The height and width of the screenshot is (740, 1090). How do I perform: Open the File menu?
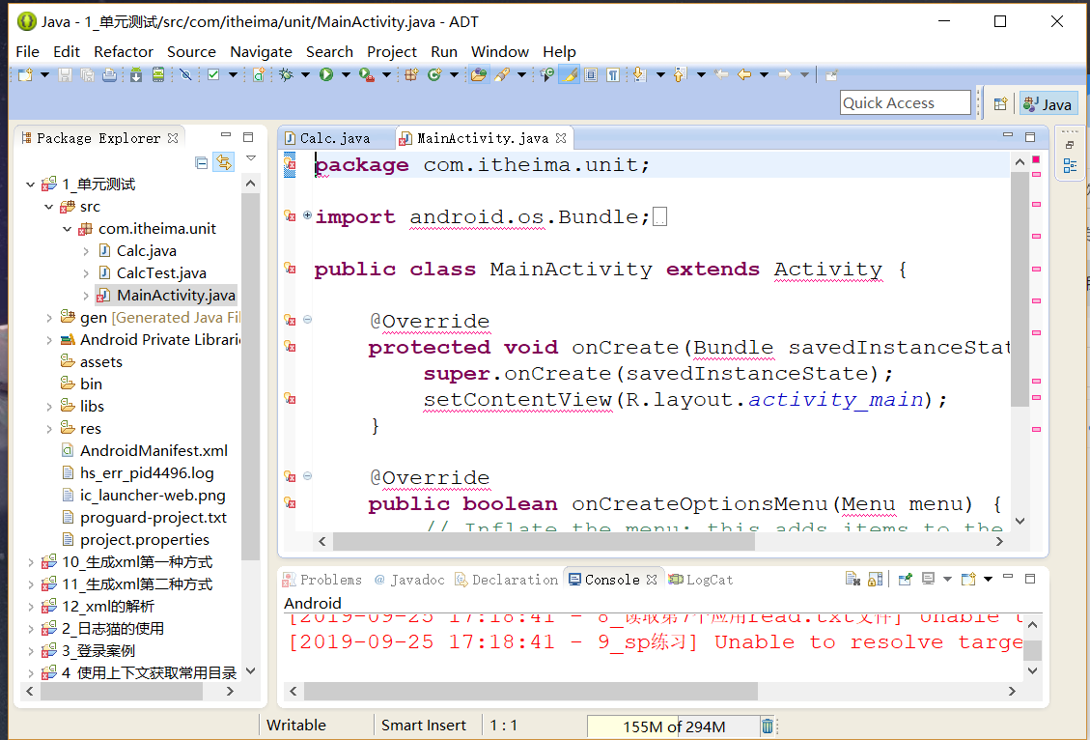click(28, 51)
